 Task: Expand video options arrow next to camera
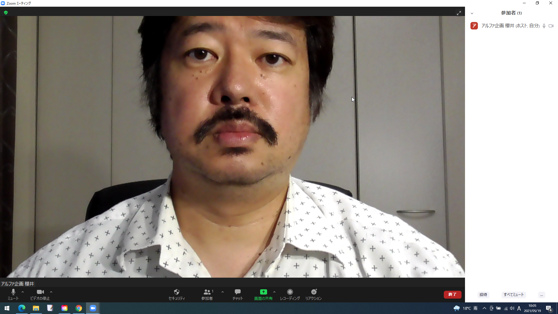click(x=51, y=292)
